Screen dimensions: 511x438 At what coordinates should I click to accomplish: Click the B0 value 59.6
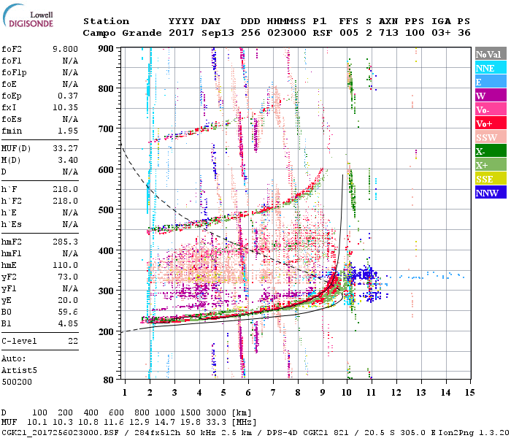click(x=68, y=312)
